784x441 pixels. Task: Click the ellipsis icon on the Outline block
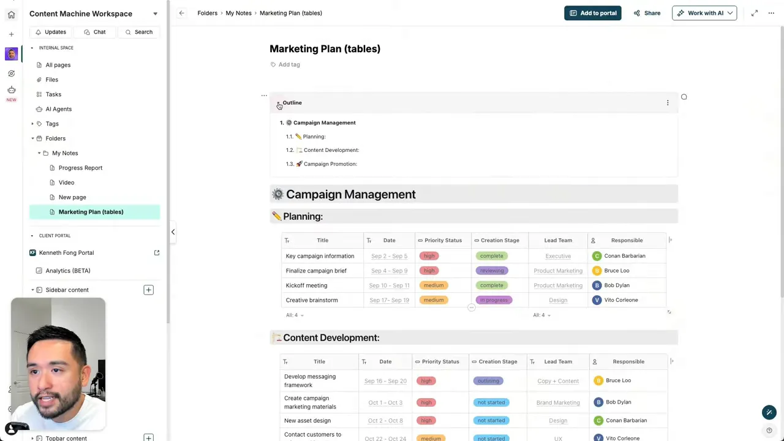(667, 102)
